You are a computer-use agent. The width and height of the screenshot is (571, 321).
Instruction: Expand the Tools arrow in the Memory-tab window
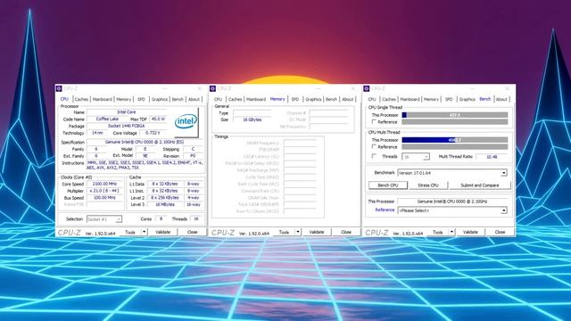tap(298, 232)
